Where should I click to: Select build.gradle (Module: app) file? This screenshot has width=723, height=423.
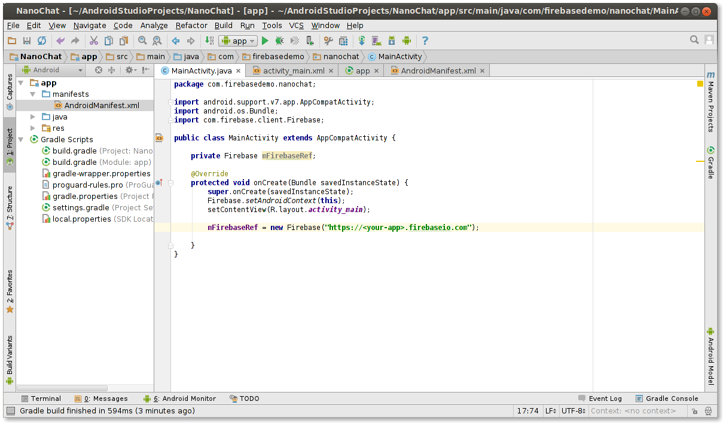(x=96, y=163)
